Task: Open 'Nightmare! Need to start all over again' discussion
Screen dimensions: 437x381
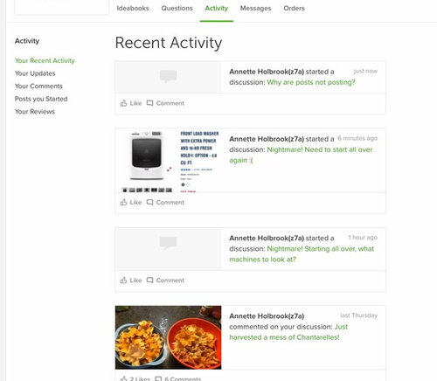Action: [x=301, y=155]
